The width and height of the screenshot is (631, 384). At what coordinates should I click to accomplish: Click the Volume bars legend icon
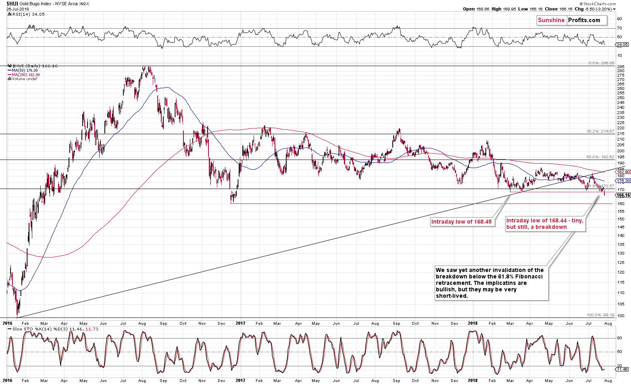[x=9, y=79]
